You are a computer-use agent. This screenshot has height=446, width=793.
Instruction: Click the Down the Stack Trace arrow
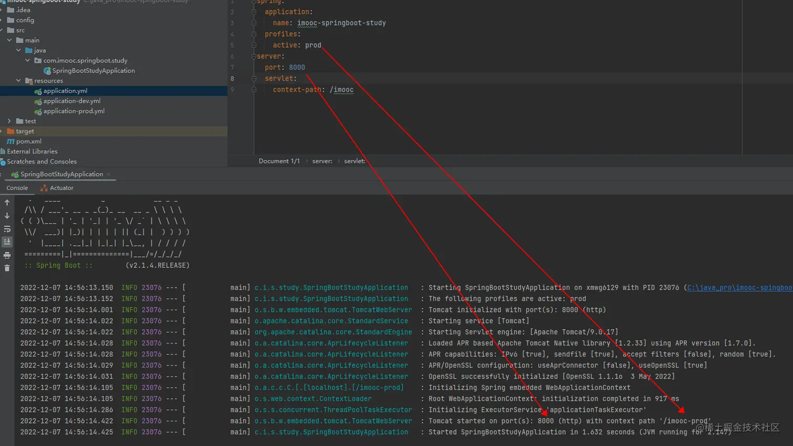click(x=7, y=215)
